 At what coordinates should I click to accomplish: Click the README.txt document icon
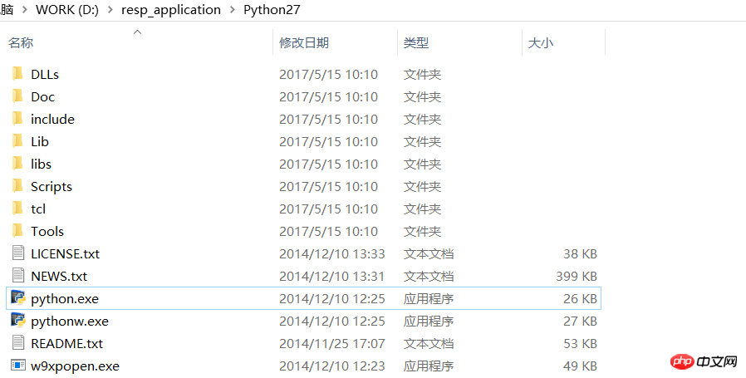(x=18, y=343)
